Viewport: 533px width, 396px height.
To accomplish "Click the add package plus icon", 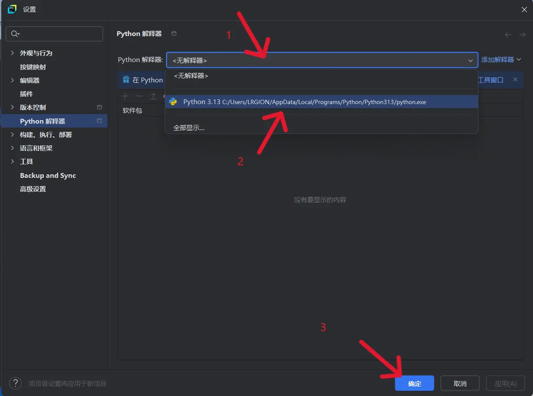I will [125, 96].
